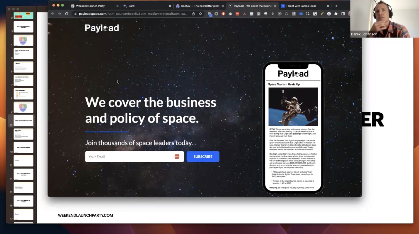Select slide 12 Register Domain thumbnail
This screenshot has width=419, height=234.
23,147
